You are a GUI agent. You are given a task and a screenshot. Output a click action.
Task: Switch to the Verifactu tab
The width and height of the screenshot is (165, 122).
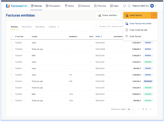tap(52, 27)
